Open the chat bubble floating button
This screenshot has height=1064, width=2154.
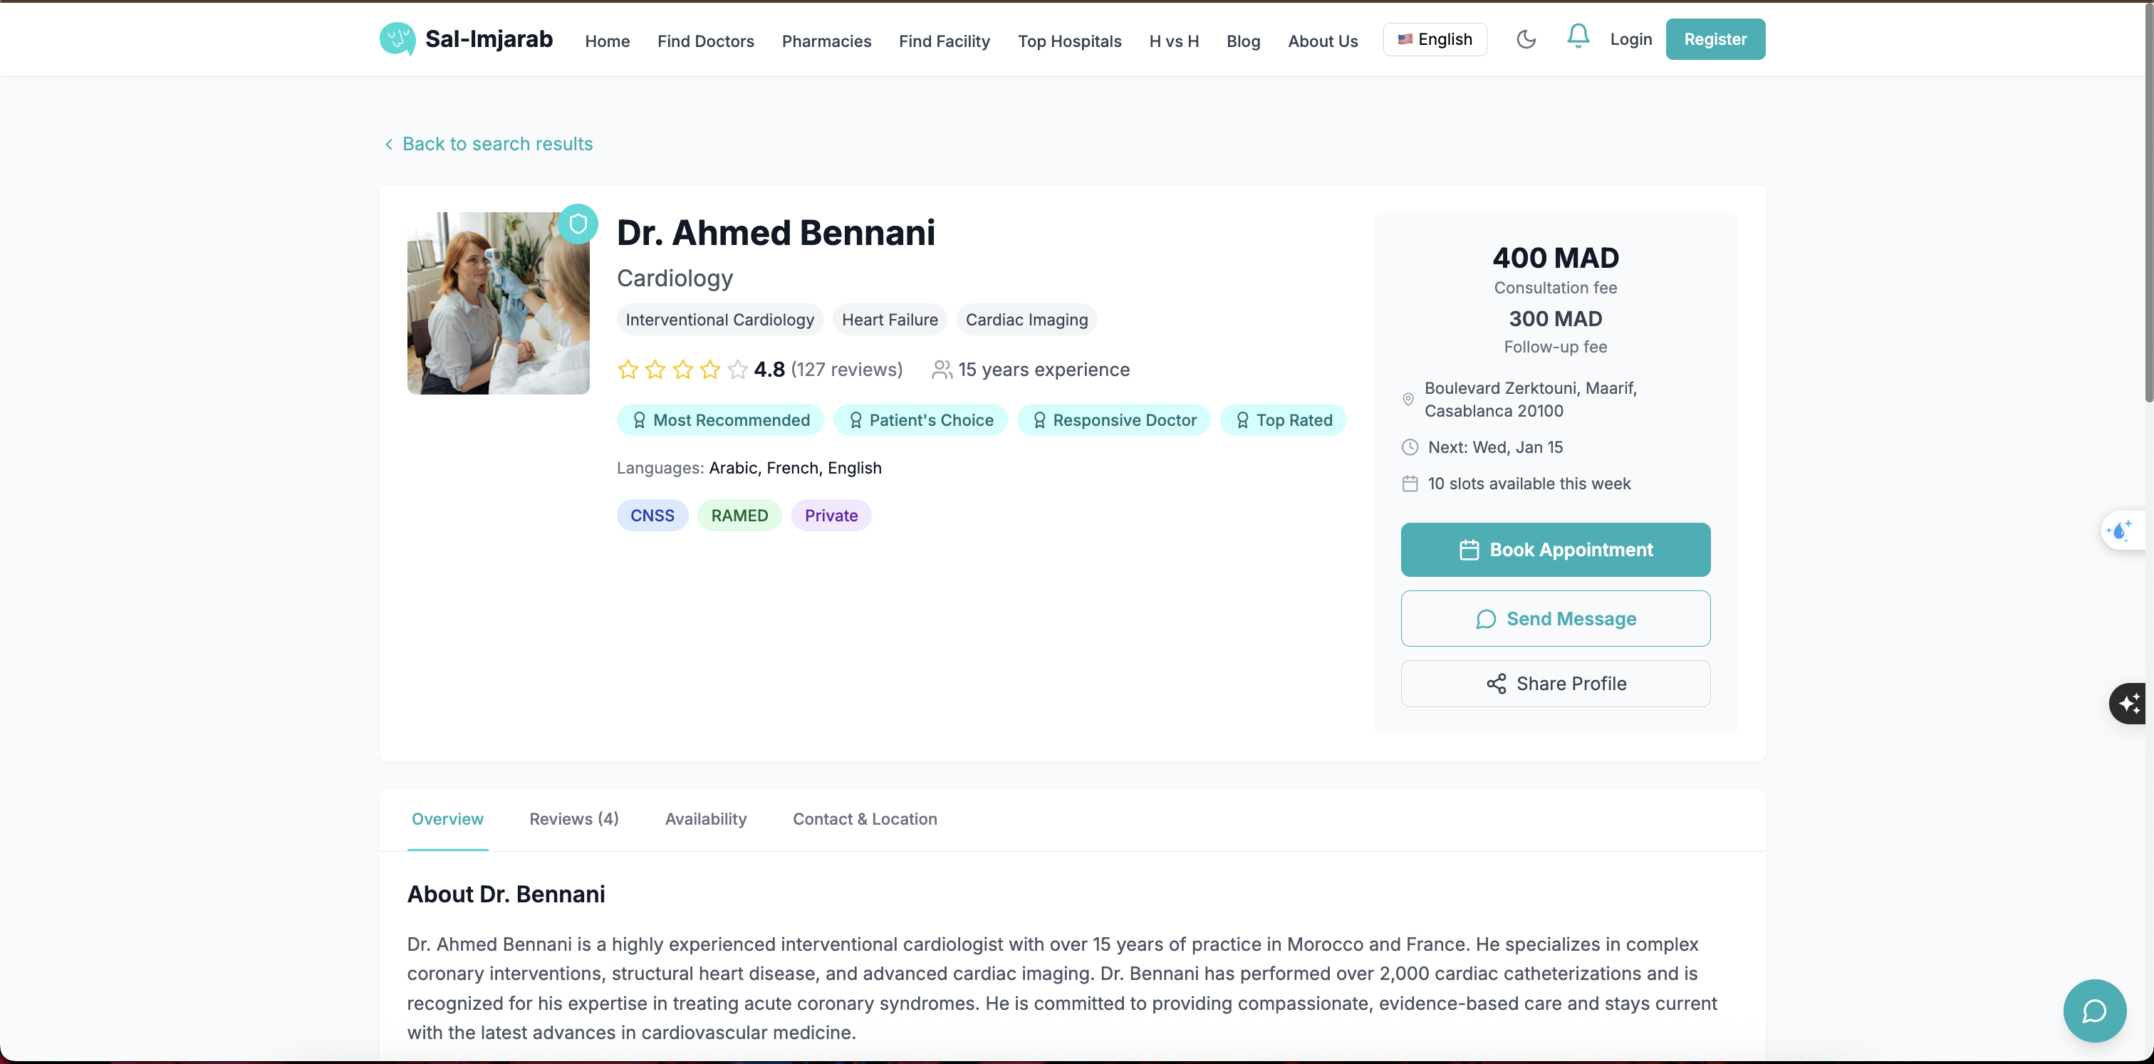coord(2093,1011)
